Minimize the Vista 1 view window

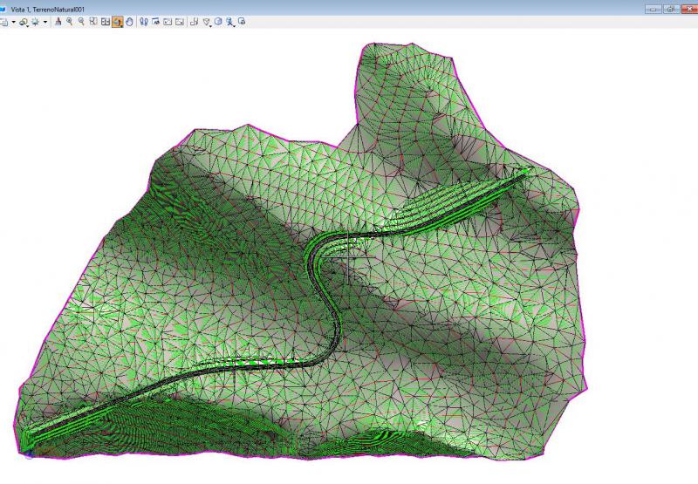click(x=653, y=9)
